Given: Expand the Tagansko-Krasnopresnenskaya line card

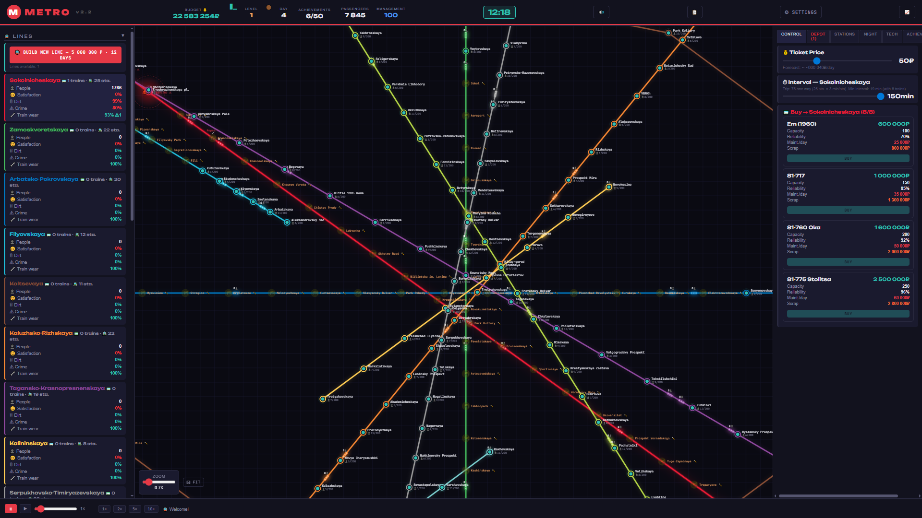Looking at the screenshot, I should click(65, 409).
